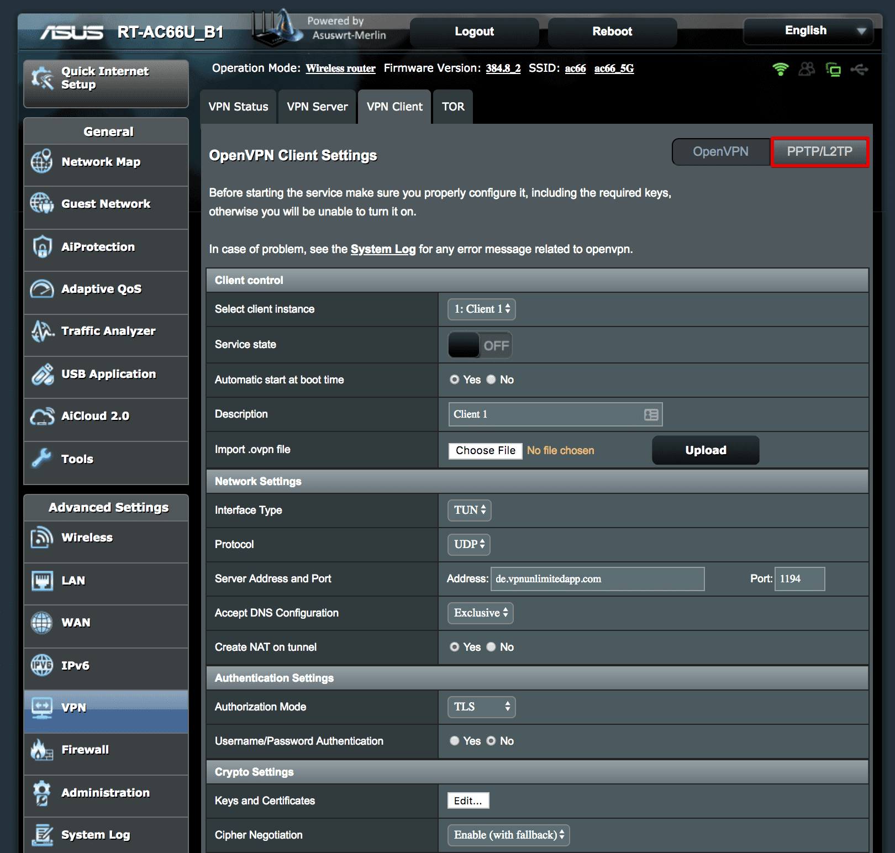Open the Network Map panel
The height and width of the screenshot is (853, 895).
click(x=101, y=162)
